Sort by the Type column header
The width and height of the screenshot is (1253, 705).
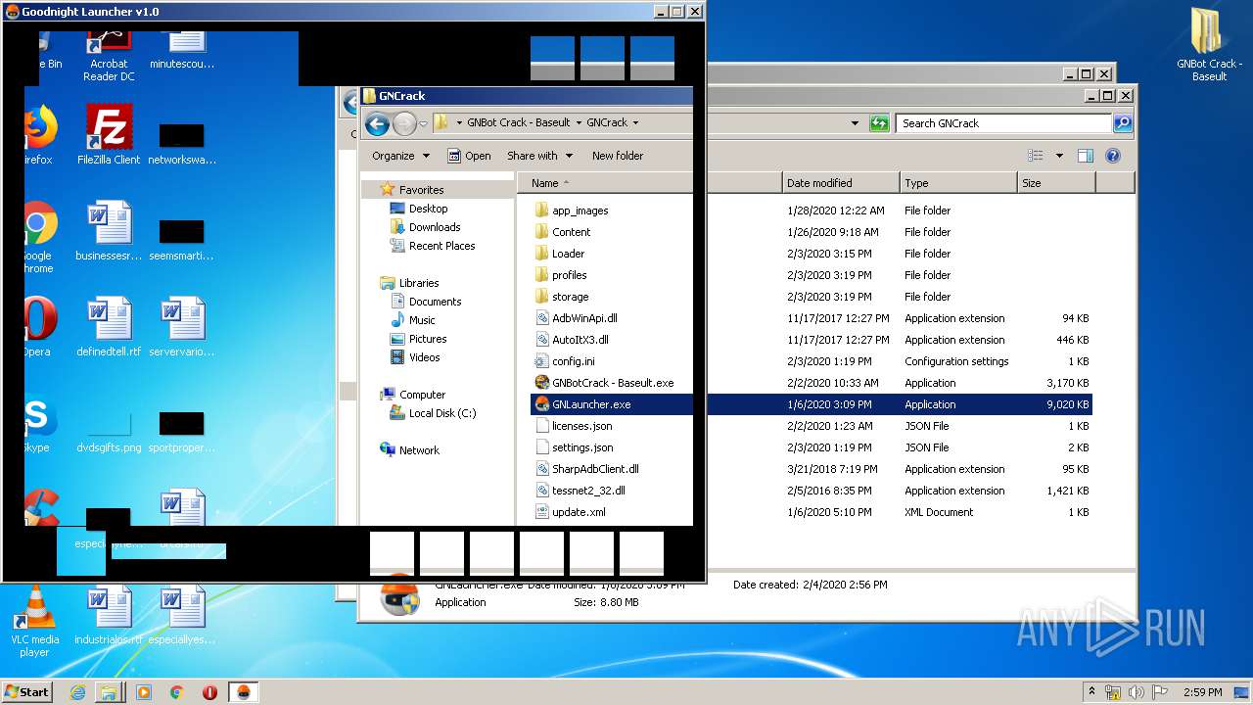coord(958,183)
